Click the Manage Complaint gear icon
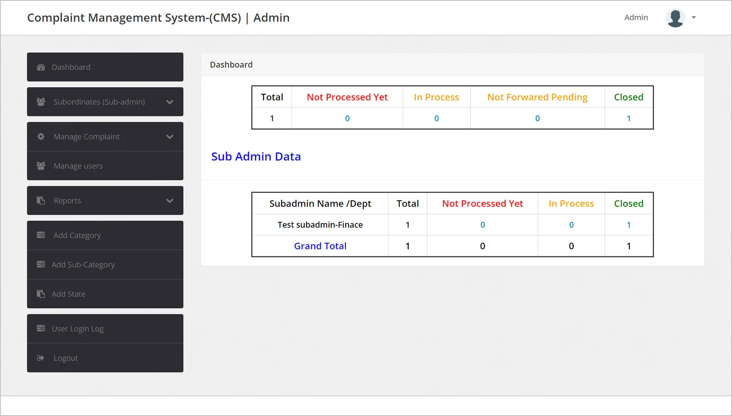Screen dimensions: 732x416 point(41,137)
